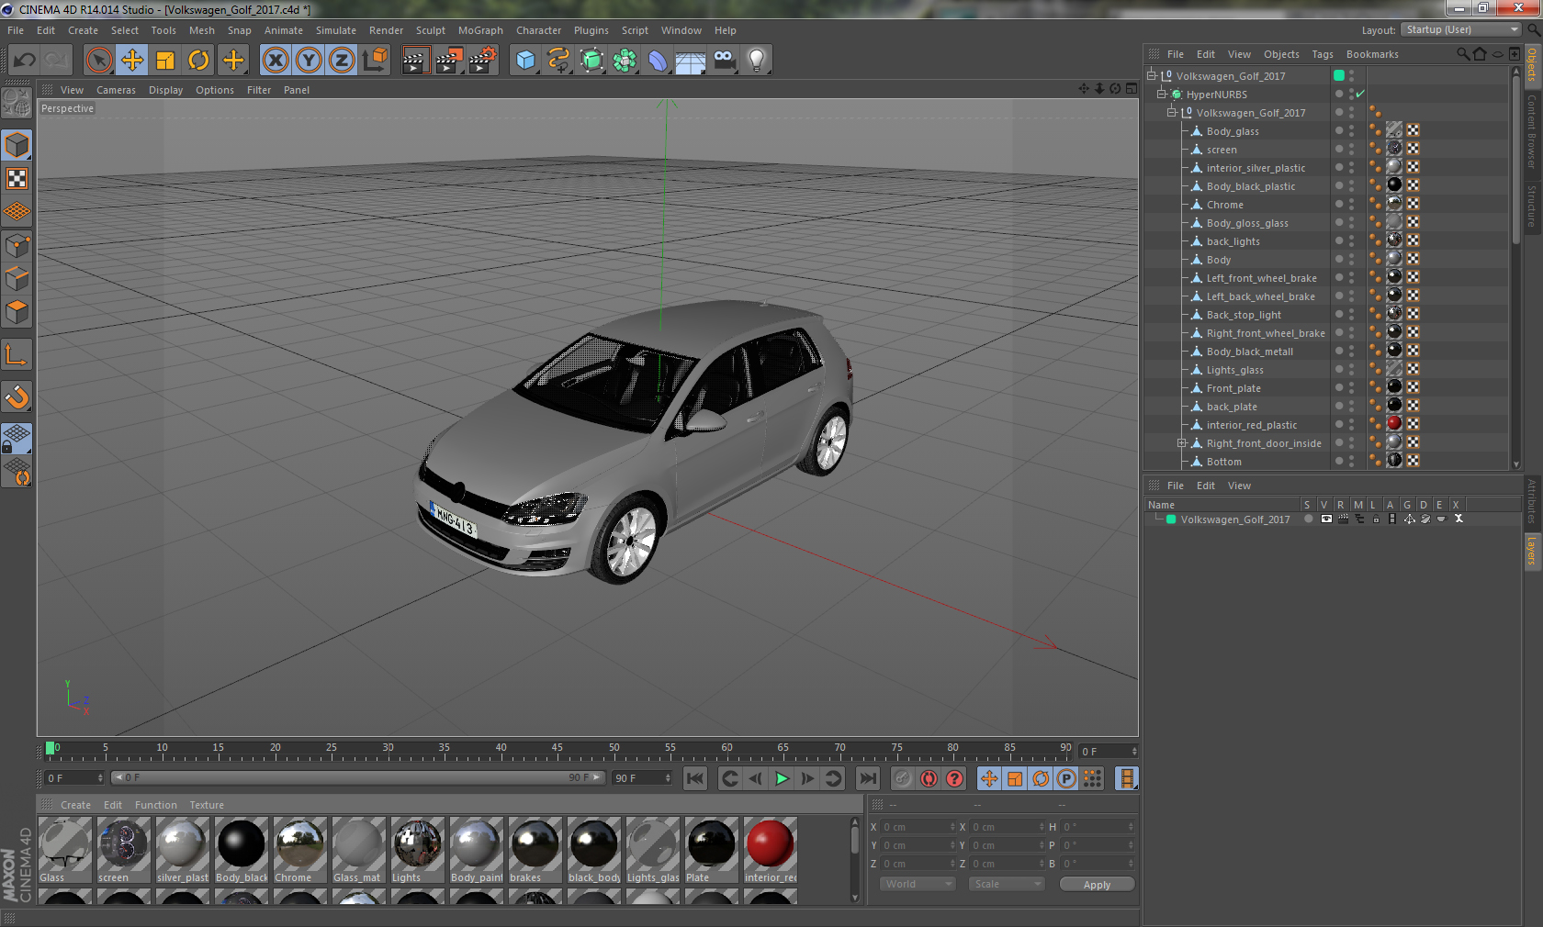Collapse top Volkswagen_Golf_2017 root node

[x=1151, y=75]
